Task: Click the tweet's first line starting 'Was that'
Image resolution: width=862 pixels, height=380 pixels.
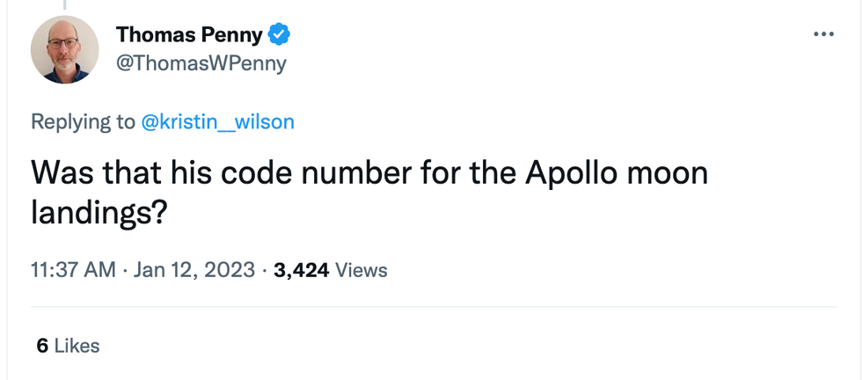Action: 369,173
